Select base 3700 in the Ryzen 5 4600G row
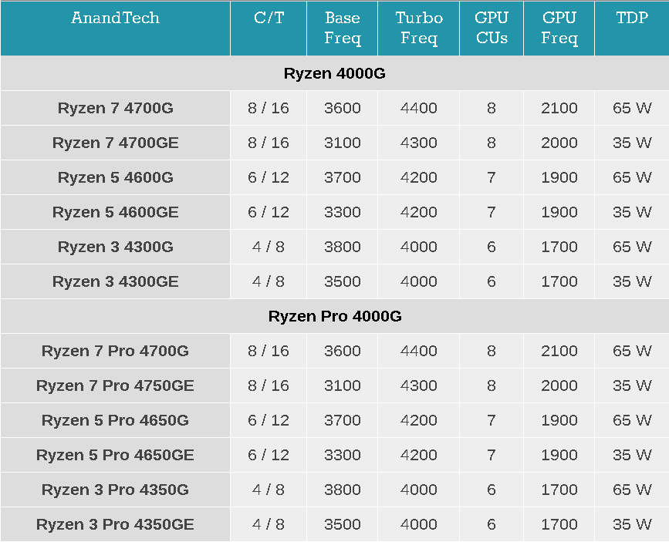The width and height of the screenshot is (669, 542). [x=342, y=177]
